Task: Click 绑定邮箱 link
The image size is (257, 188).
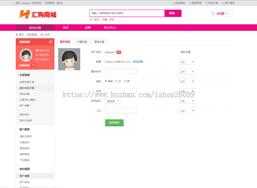Action: coord(138,62)
